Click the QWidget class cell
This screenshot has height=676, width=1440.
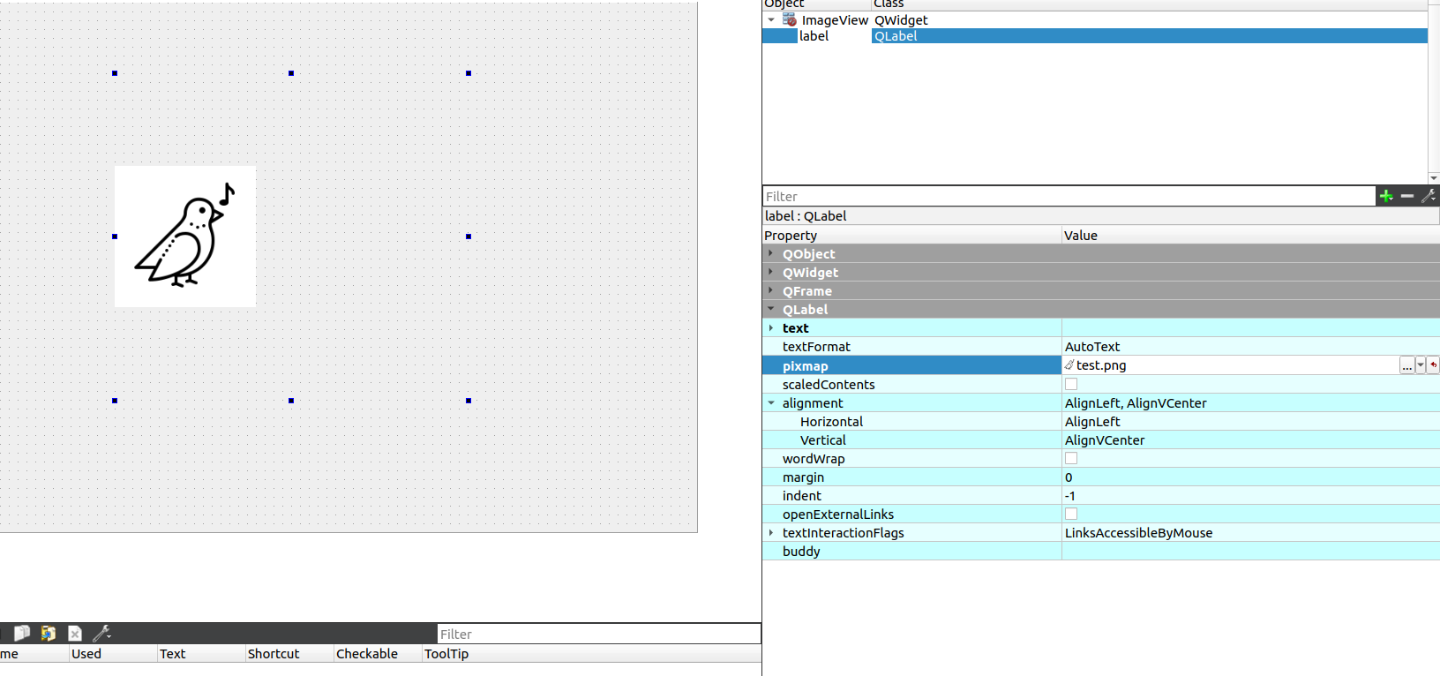tap(1150, 19)
